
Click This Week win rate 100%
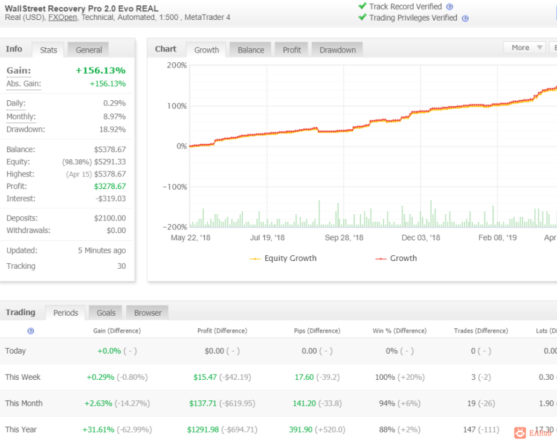[385, 377]
